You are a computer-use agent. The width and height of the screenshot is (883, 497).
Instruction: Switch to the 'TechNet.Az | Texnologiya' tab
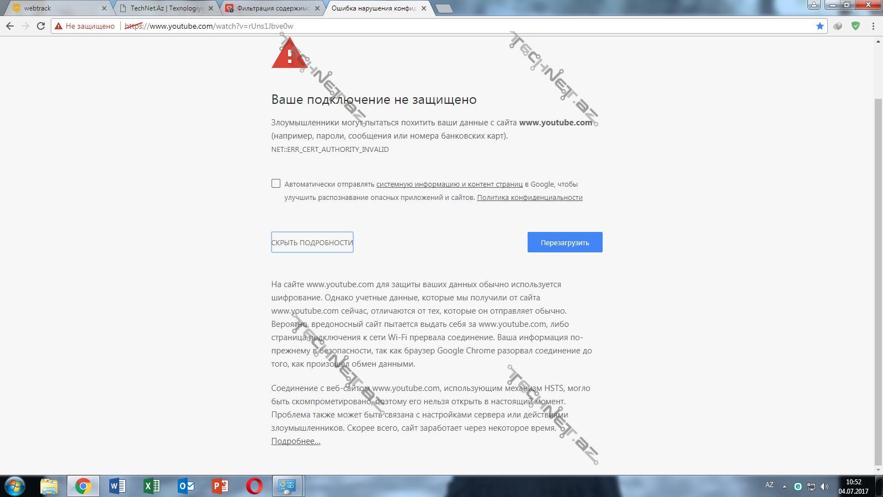pos(167,8)
